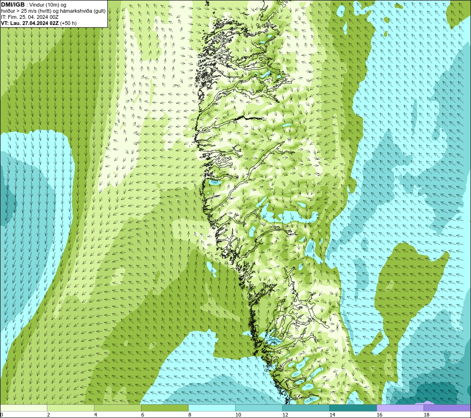
Task: Click the 10–12 m/s teal legend swatch
Action: (x=259, y=408)
